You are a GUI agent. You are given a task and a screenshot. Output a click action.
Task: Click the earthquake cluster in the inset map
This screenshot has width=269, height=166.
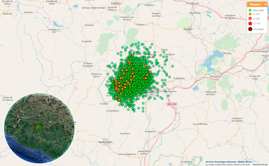pyautogui.click(x=38, y=128)
